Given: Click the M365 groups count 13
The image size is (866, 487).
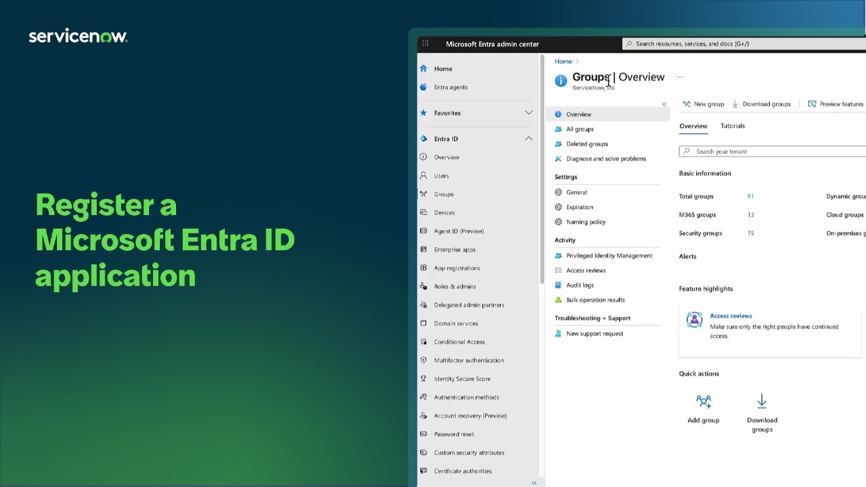Looking at the screenshot, I should (750, 214).
